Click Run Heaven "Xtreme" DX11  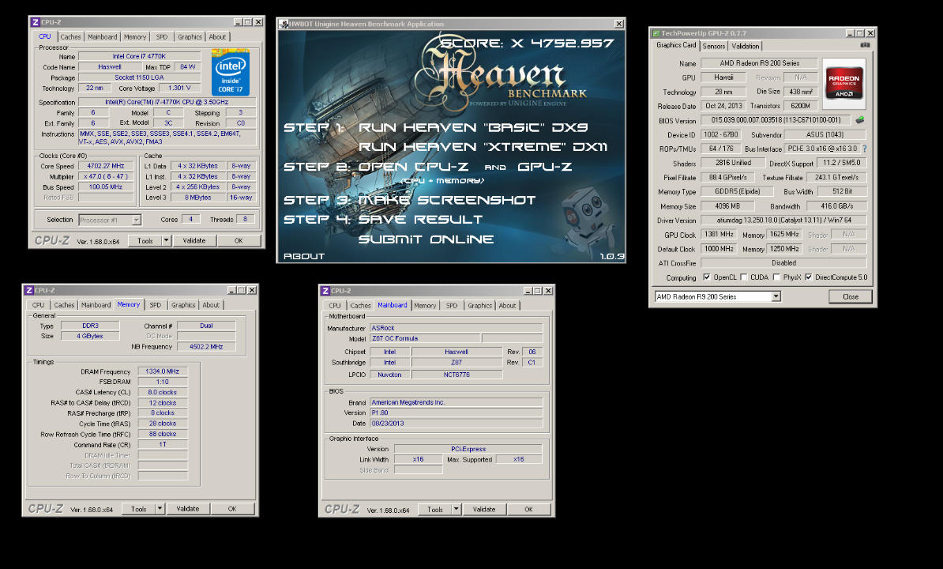[483, 147]
